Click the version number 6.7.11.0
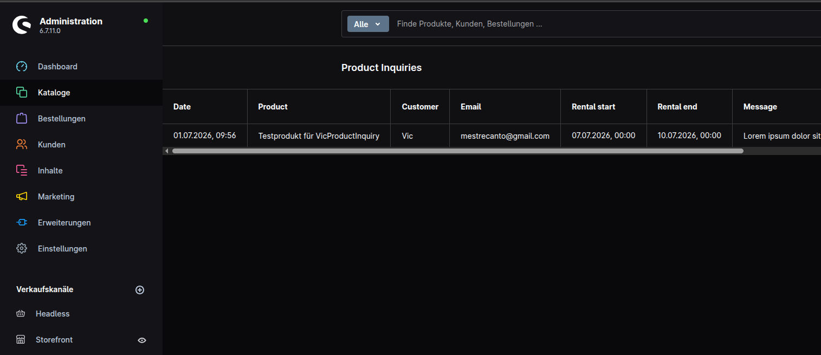The width and height of the screenshot is (821, 355). [x=50, y=31]
